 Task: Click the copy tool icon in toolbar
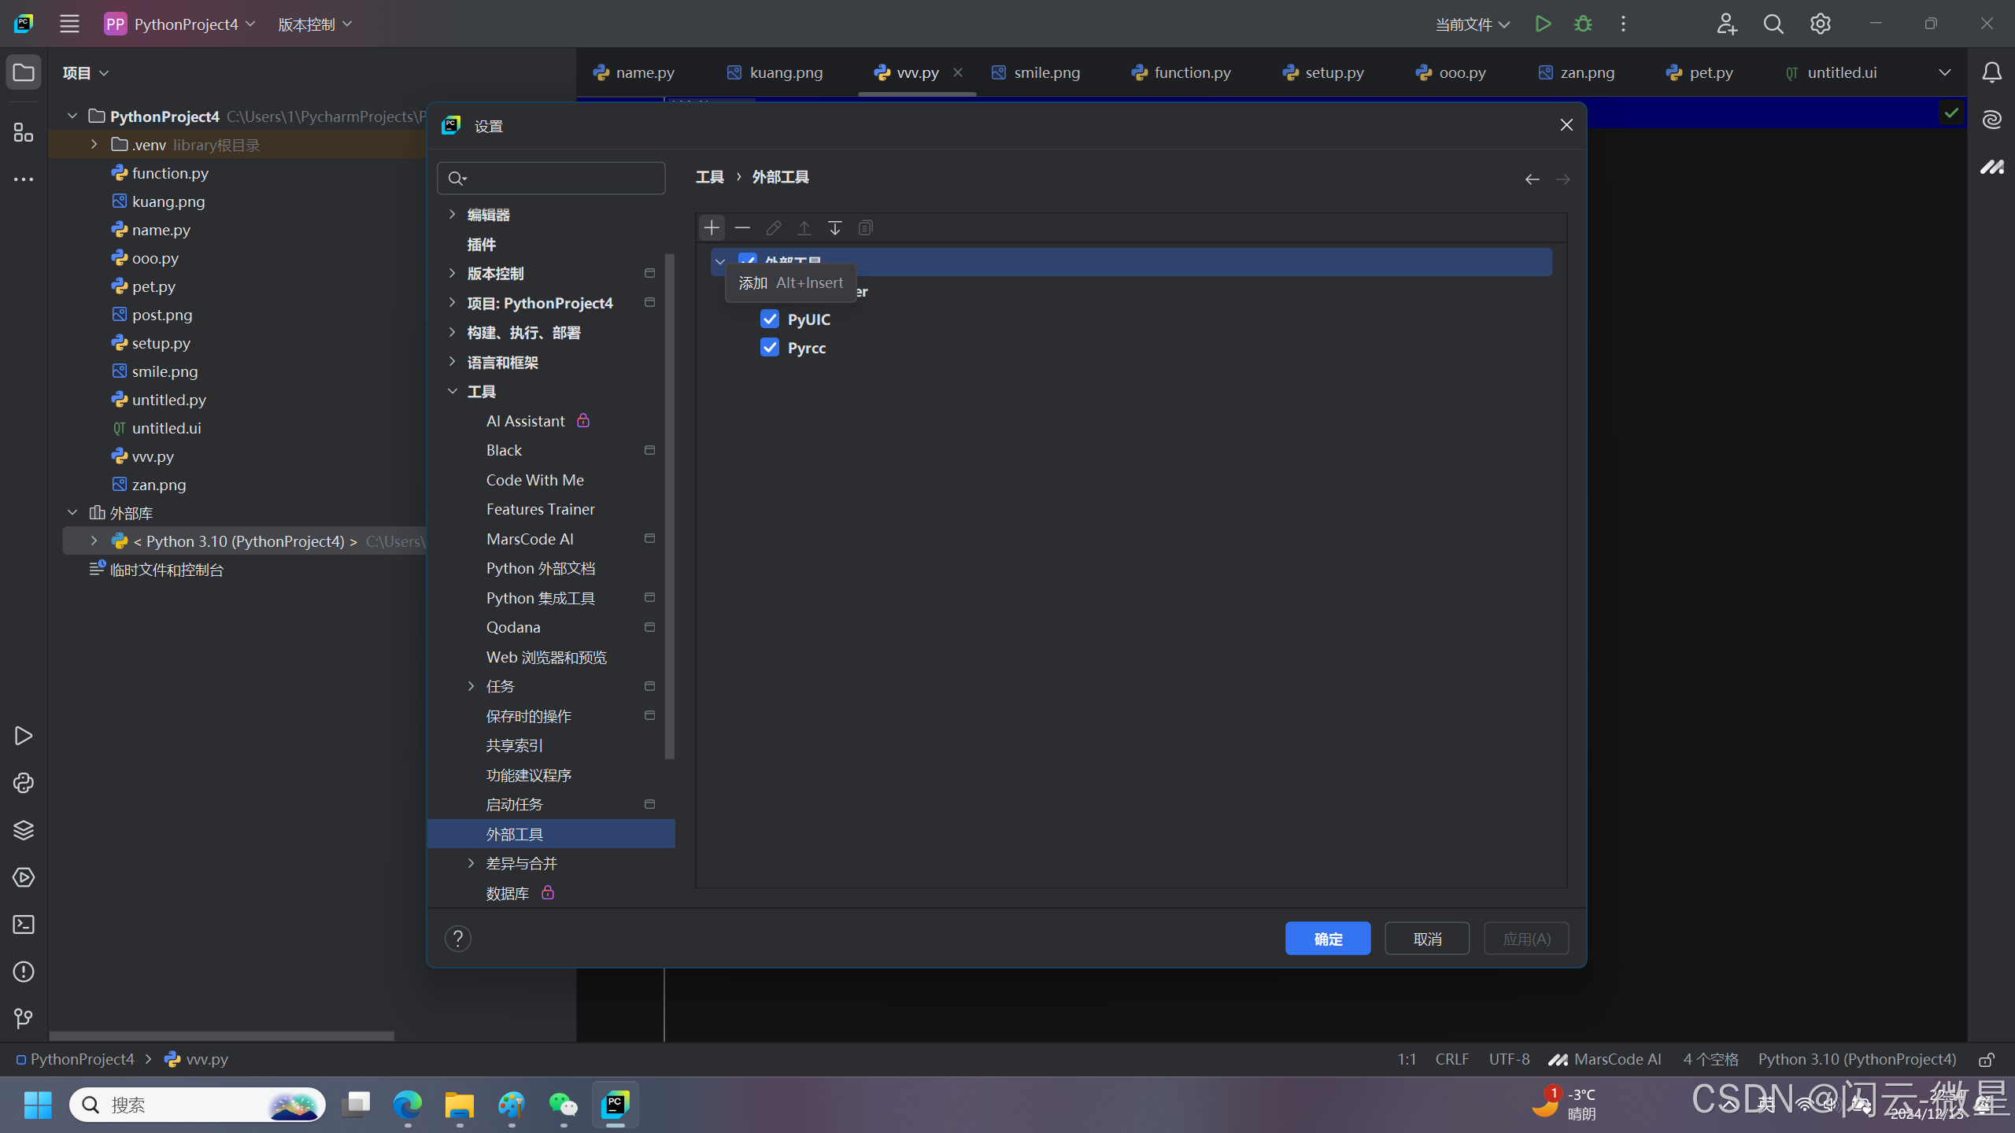click(x=865, y=228)
